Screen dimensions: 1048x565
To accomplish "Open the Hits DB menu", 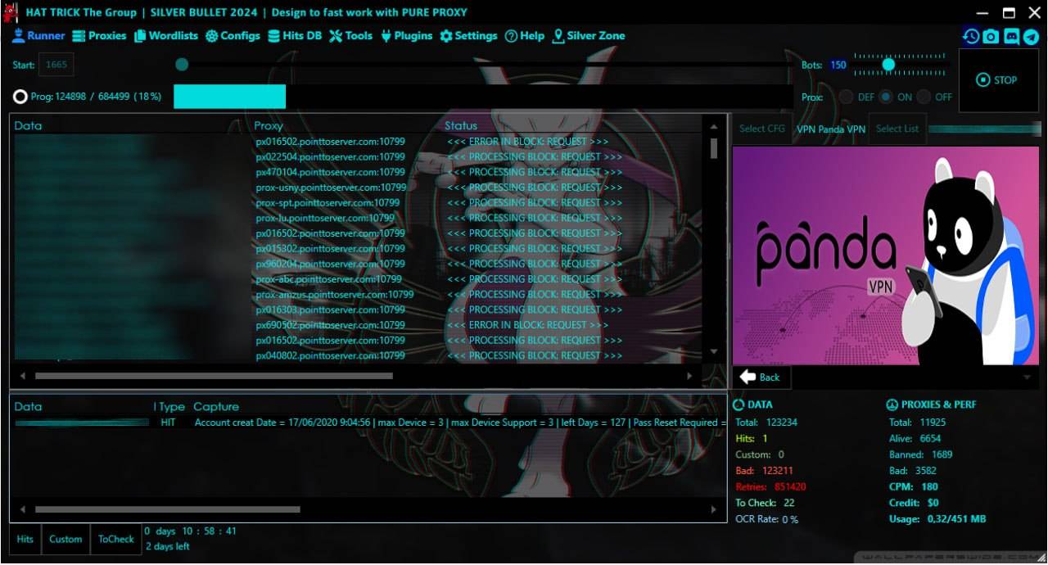I will point(295,36).
